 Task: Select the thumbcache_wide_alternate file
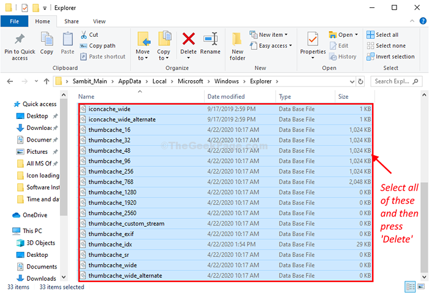[x=226, y=275]
